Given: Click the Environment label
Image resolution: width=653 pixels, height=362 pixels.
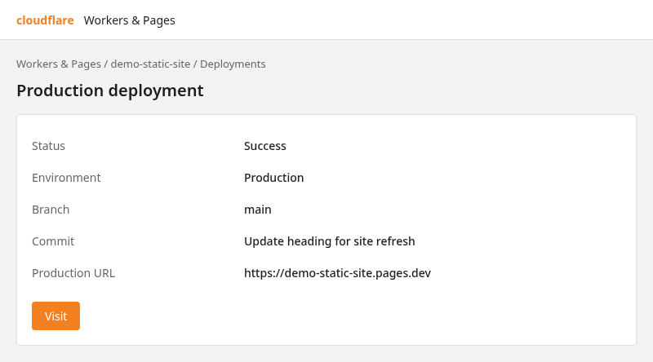Looking at the screenshot, I should coord(66,178).
